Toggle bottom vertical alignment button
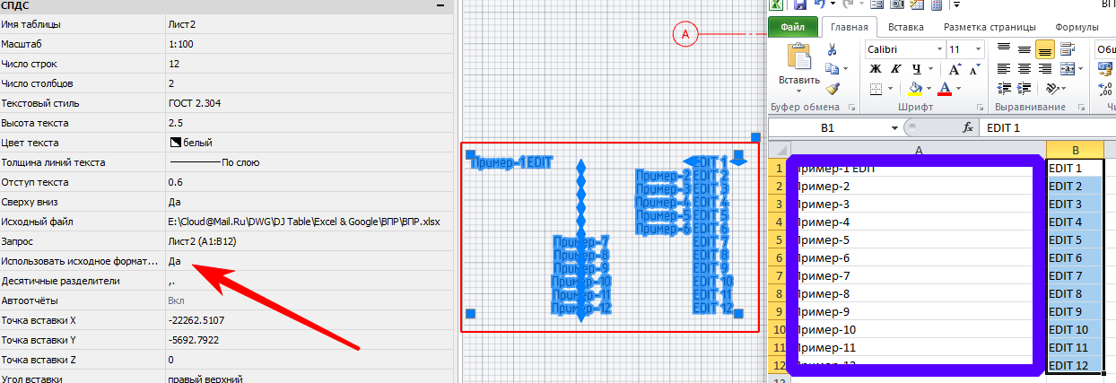The image size is (1116, 383). [x=1044, y=49]
